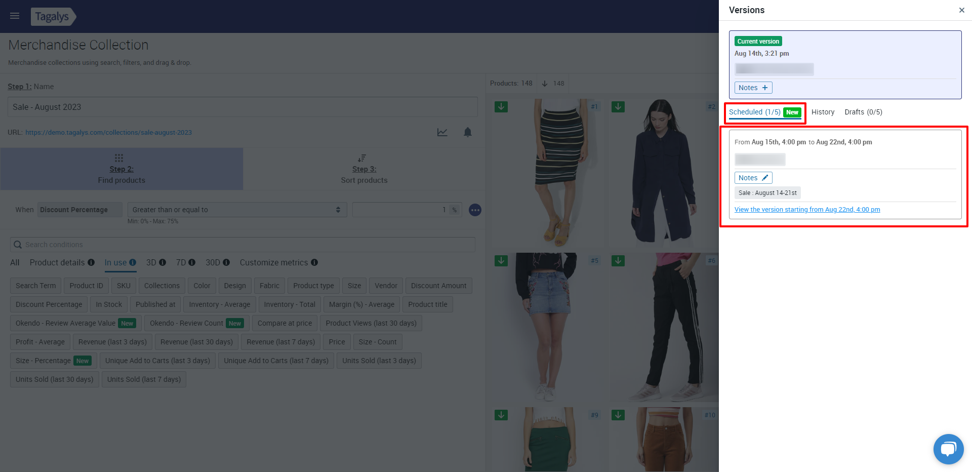The height and width of the screenshot is (472, 972).
Task: Click green arrow on product #2
Action: [x=618, y=107]
